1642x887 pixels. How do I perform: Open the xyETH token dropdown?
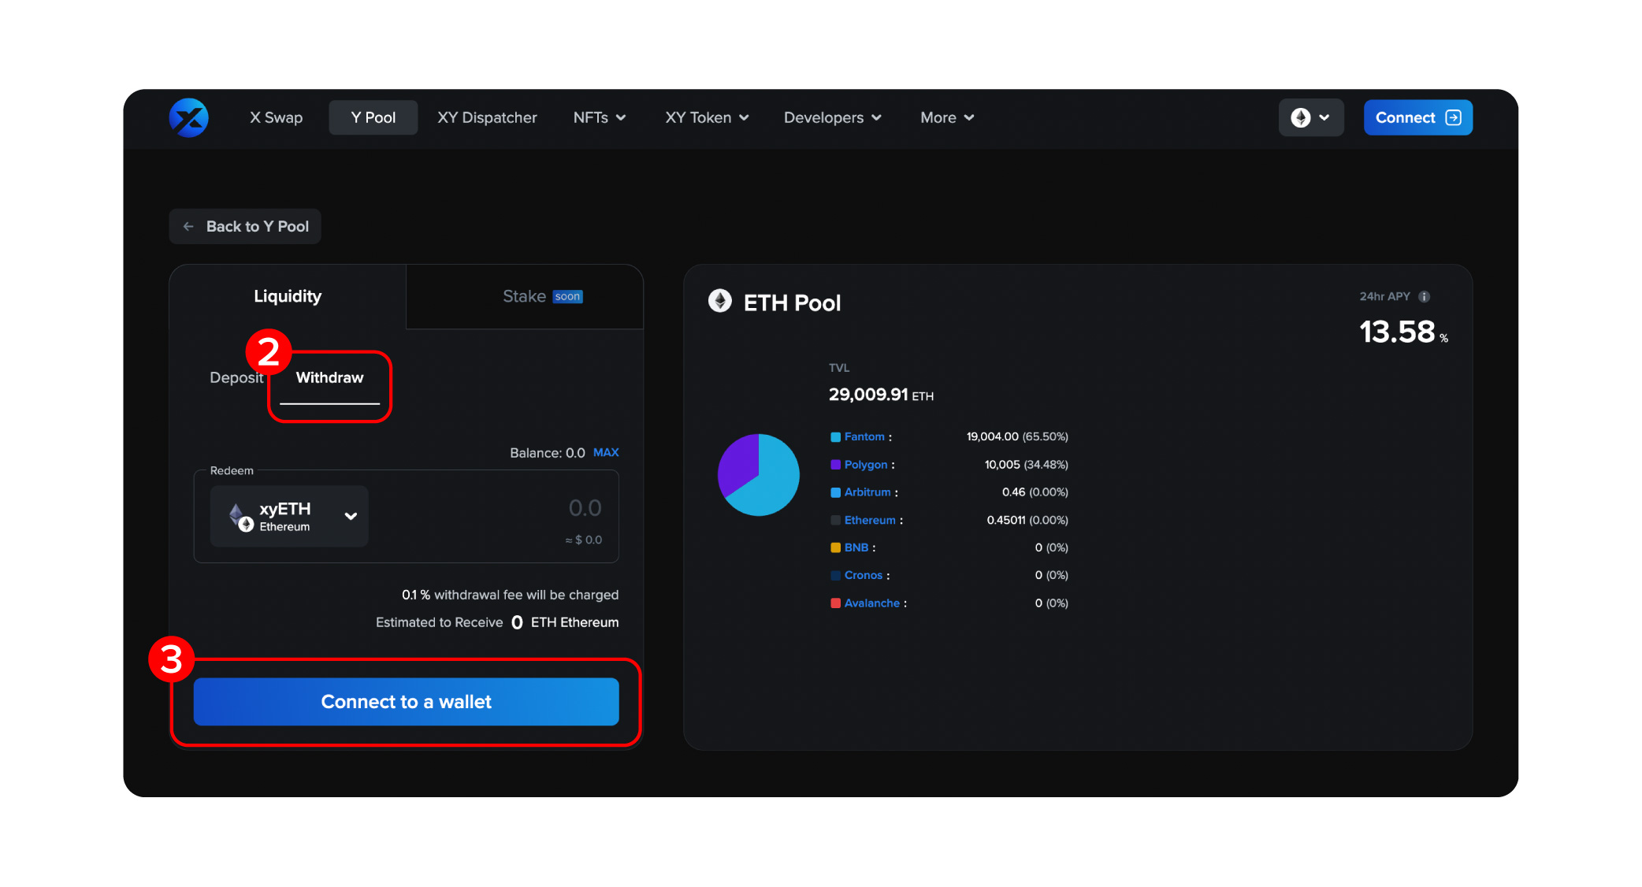coord(350,516)
